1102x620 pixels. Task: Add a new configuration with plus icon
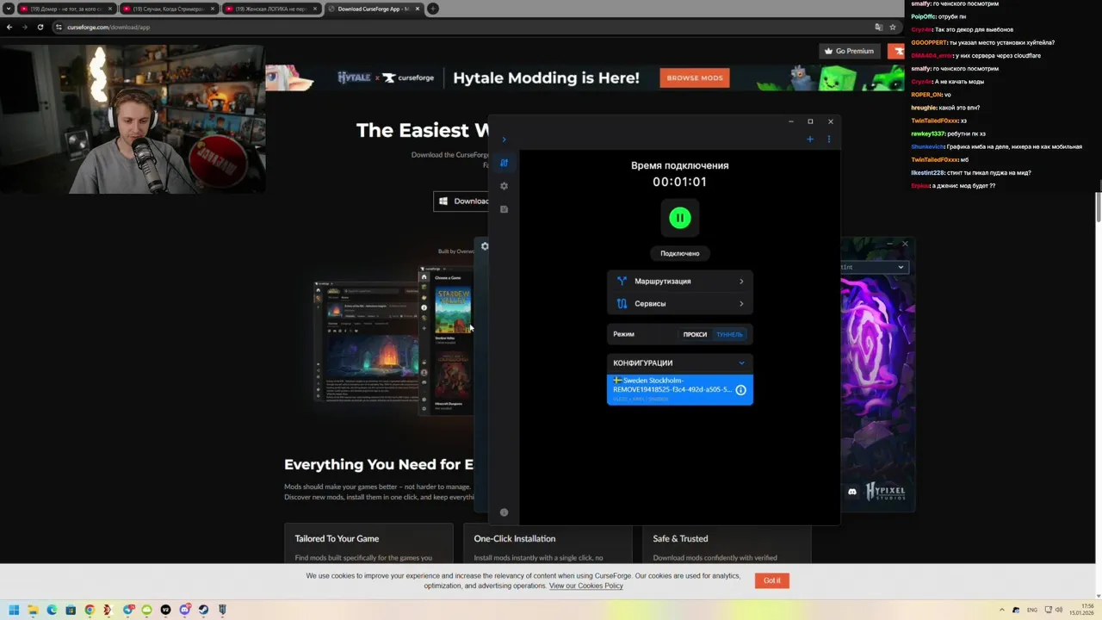(x=809, y=139)
